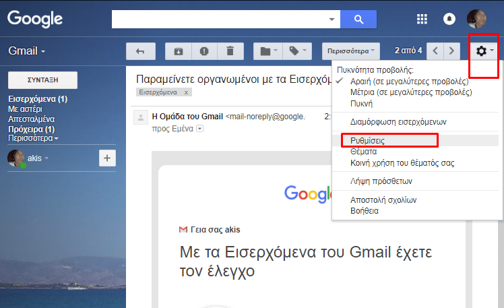This screenshot has width=504, height=308.
Task: Click sender name Η Ομάδα του Gmail
Action: (187, 117)
